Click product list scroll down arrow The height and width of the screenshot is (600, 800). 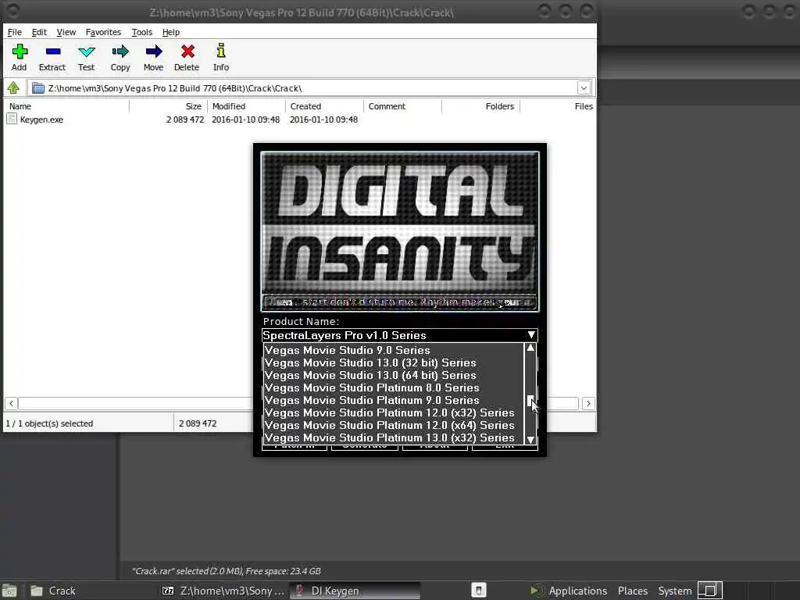click(530, 439)
